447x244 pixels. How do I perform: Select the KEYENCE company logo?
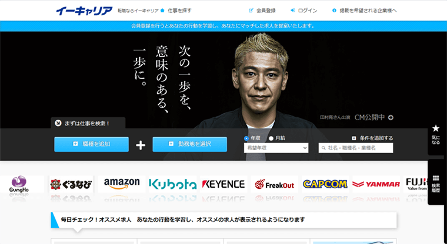[x=223, y=184]
